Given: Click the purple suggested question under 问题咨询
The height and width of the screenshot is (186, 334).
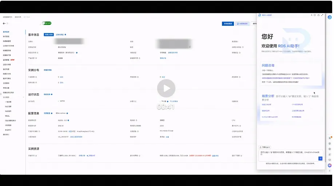Looking at the screenshot, I should pyautogui.click(x=286, y=78).
